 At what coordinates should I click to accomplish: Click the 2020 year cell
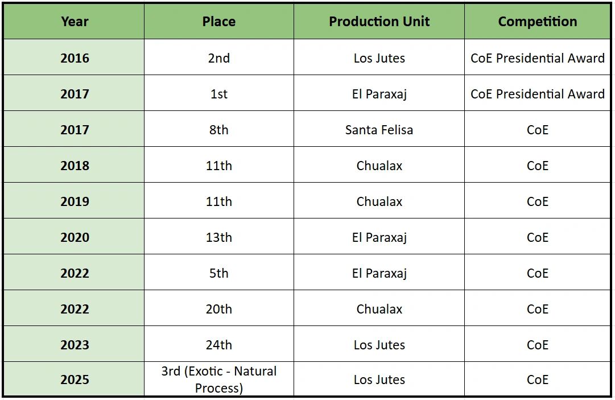(75, 237)
